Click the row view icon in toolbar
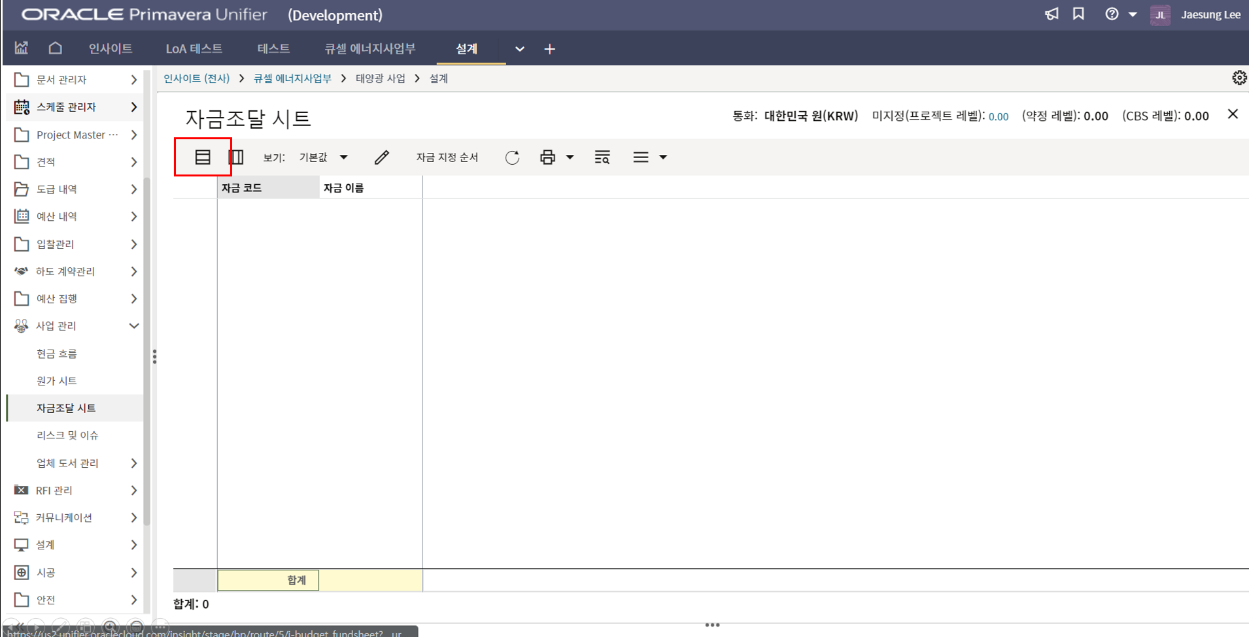The height and width of the screenshot is (637, 1249). pyautogui.click(x=203, y=157)
